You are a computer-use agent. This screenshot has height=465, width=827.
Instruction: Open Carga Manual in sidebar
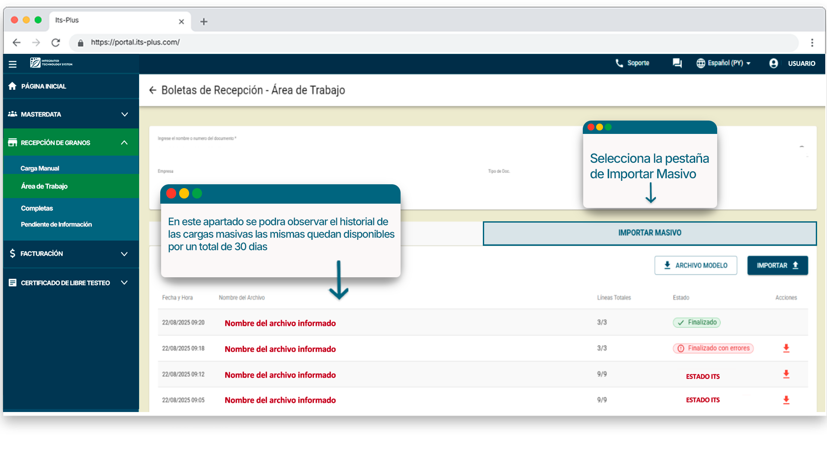click(40, 168)
